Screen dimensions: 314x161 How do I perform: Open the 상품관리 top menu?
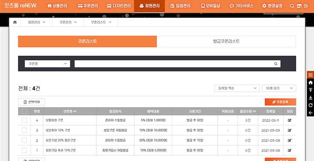click(x=57, y=6)
